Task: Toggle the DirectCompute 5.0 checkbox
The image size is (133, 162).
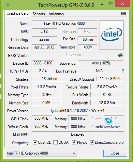Action: coord(92,142)
